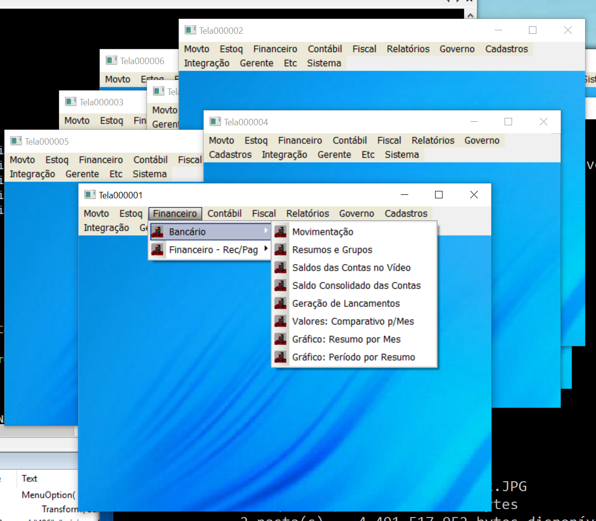This screenshot has height=521, width=596.
Task: Open Sistema menu in Tela000002
Action: tap(324, 63)
